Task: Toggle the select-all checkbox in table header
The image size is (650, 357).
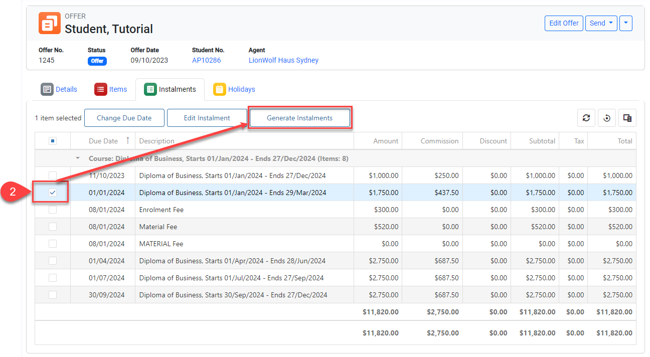Action: click(x=53, y=141)
